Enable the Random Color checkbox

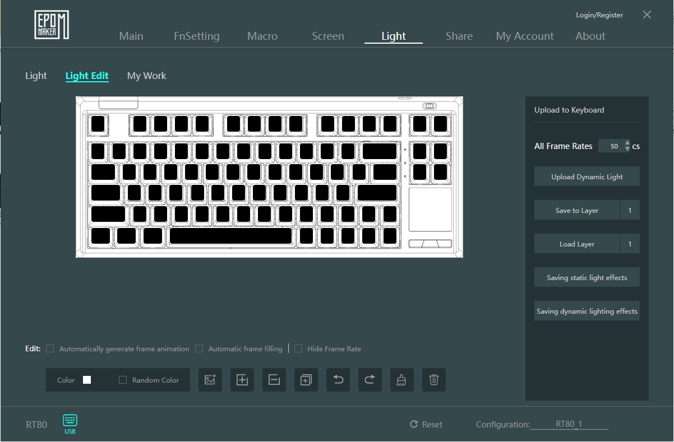tap(123, 380)
